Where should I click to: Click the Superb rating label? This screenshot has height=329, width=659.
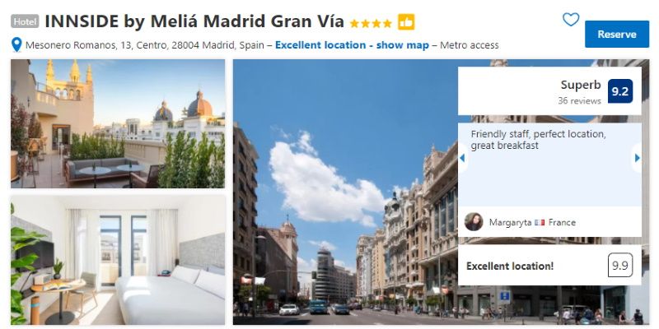pos(581,85)
